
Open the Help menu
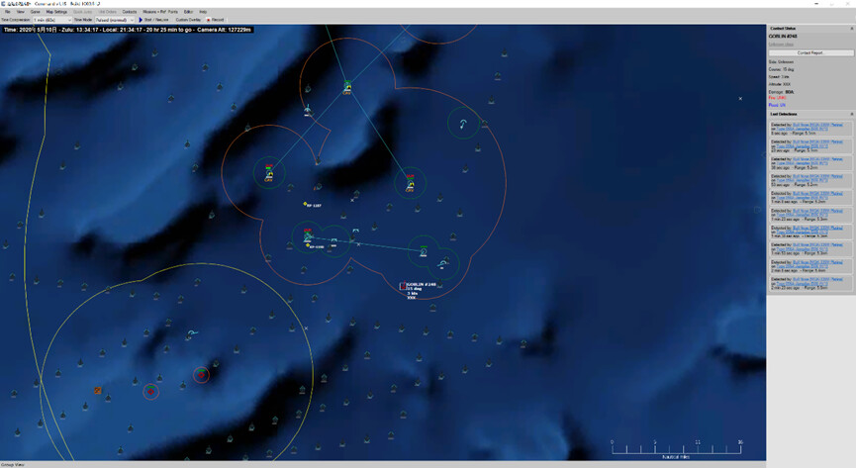[203, 12]
